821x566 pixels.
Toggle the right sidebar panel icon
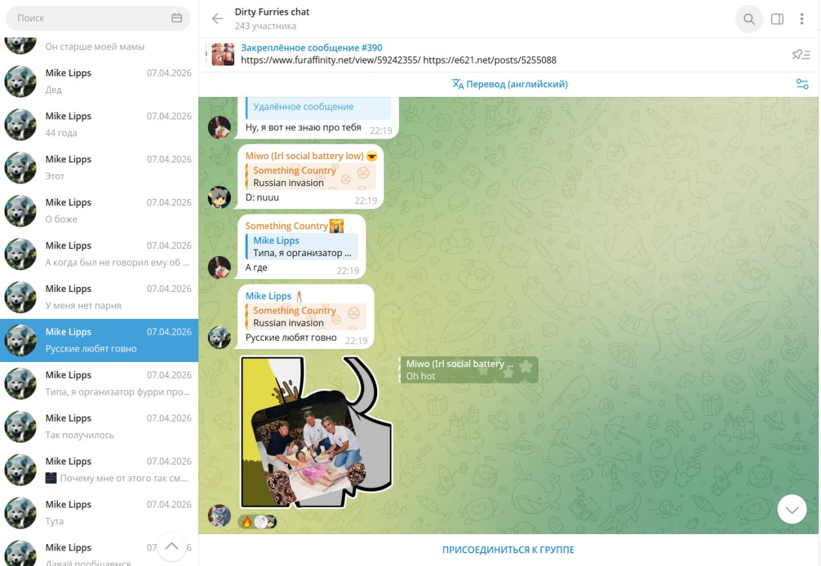pyautogui.click(x=777, y=19)
